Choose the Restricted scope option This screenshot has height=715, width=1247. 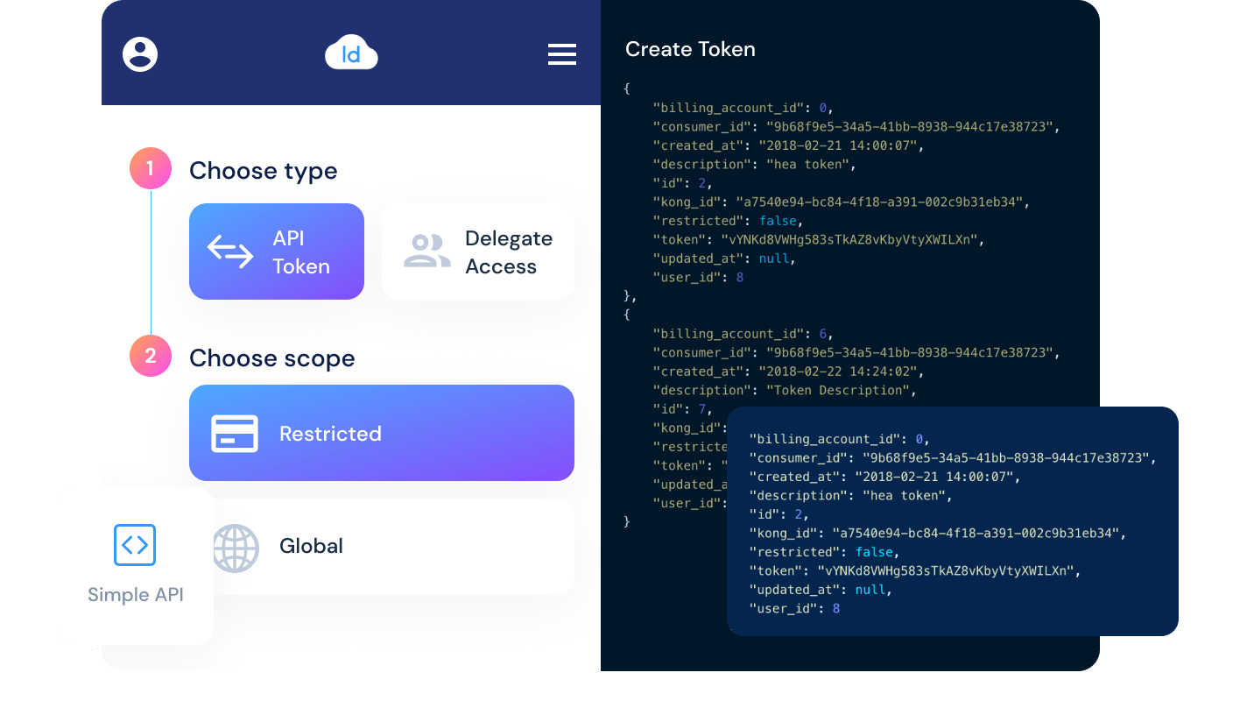pos(382,433)
